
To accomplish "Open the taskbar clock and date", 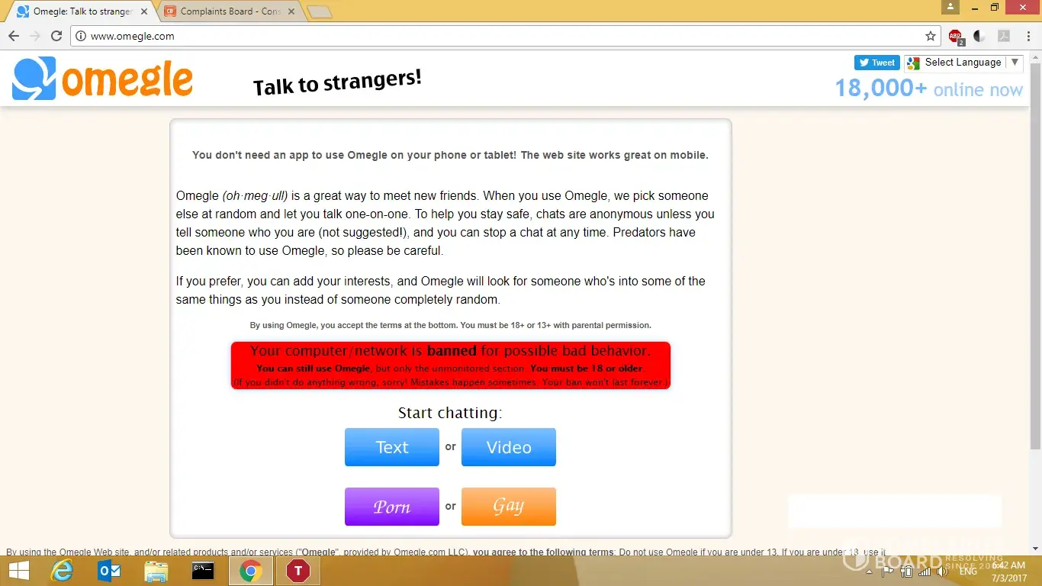I will 1008,571.
